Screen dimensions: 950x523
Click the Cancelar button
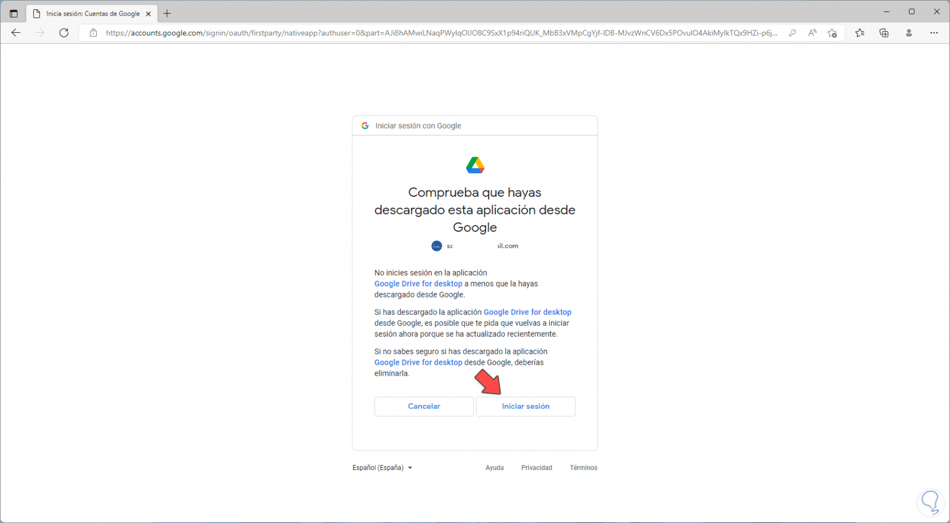tap(424, 406)
